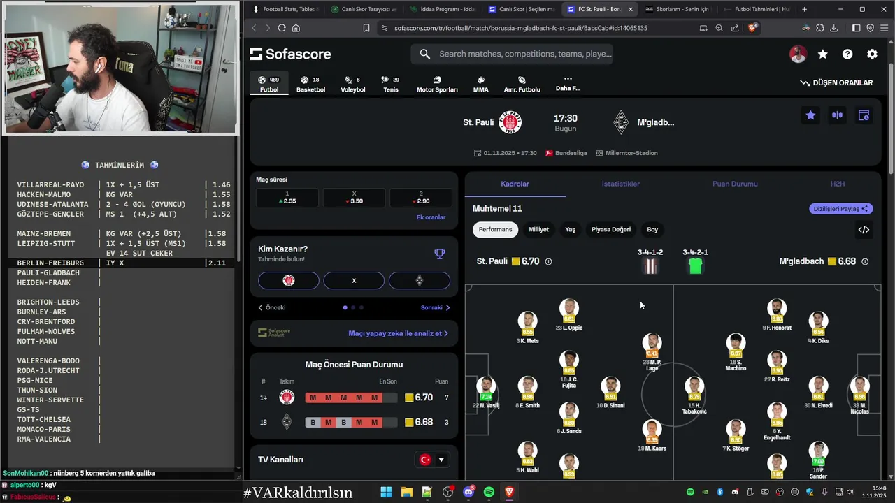Click the compare teams icon next to the star

[837, 115]
